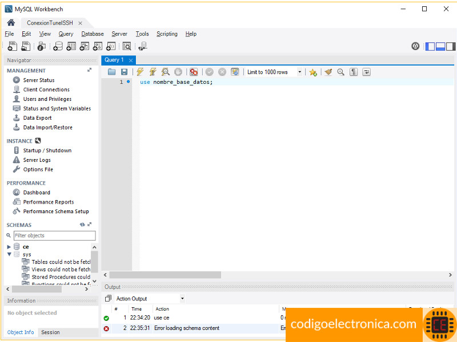Commit the transaction icon
457x342 pixels.
click(210, 72)
